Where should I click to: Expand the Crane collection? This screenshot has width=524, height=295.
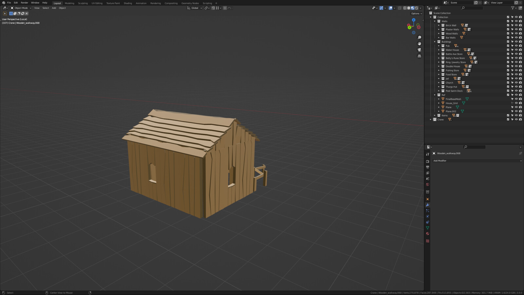pyautogui.click(x=431, y=120)
